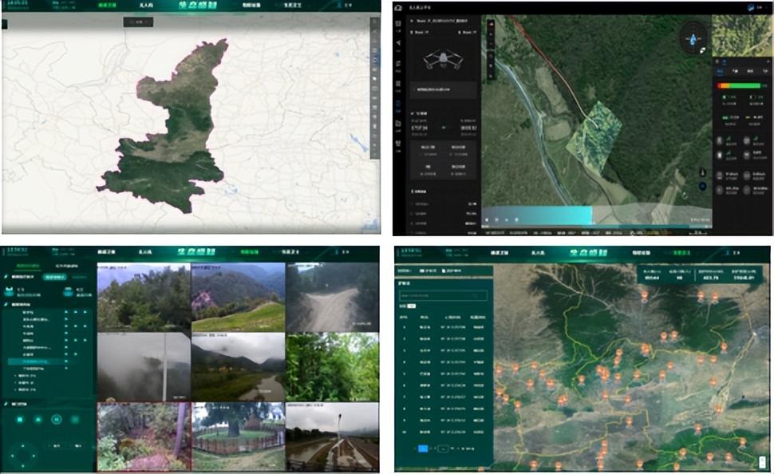The height and width of the screenshot is (474, 774).
Task: Click the second round control button in video panel
Action: click(38, 419)
